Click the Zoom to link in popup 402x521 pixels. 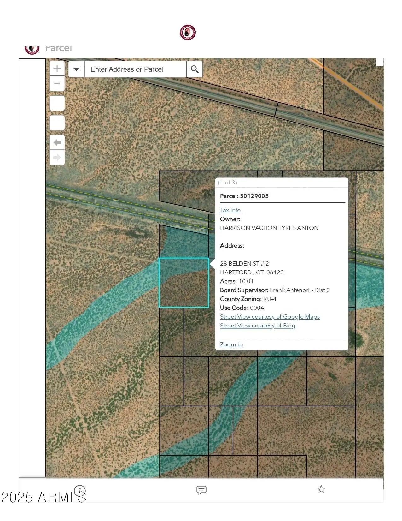tap(231, 344)
